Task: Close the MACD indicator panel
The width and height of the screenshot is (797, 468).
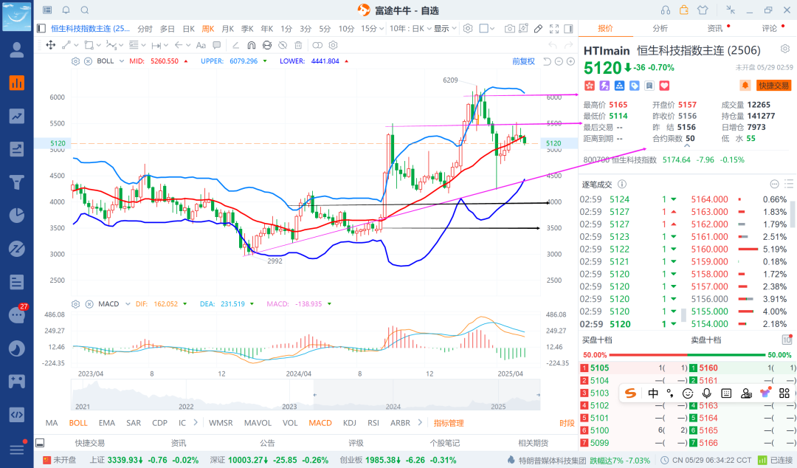Action: click(89, 304)
